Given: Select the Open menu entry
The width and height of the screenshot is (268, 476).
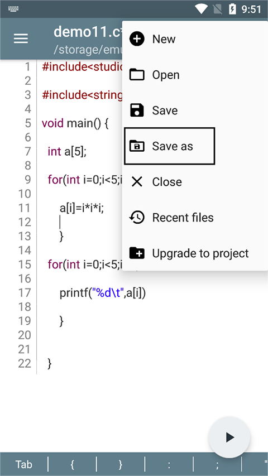Looking at the screenshot, I should pos(195,75).
